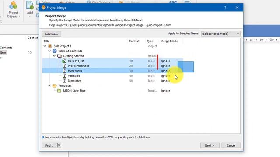The width and height of the screenshot is (280, 157).
Task: Select the Templates folder row
Action: 112,86
